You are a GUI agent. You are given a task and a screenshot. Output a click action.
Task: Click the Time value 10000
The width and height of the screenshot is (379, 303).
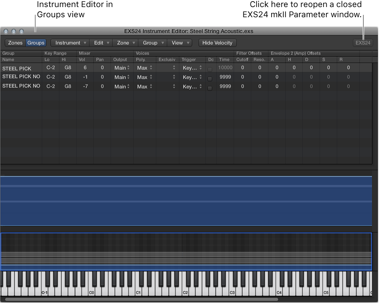[x=225, y=68]
